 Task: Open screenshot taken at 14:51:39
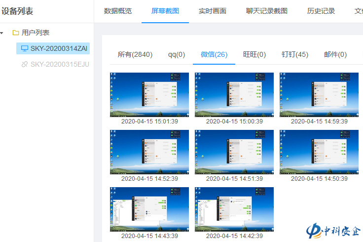(234, 152)
